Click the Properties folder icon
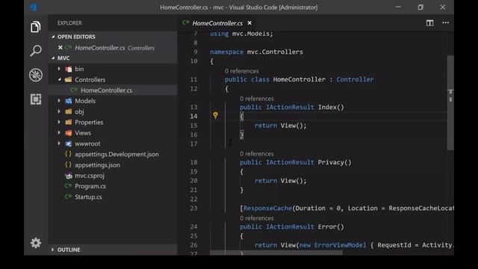This screenshot has width=478, height=269. tap(69, 123)
